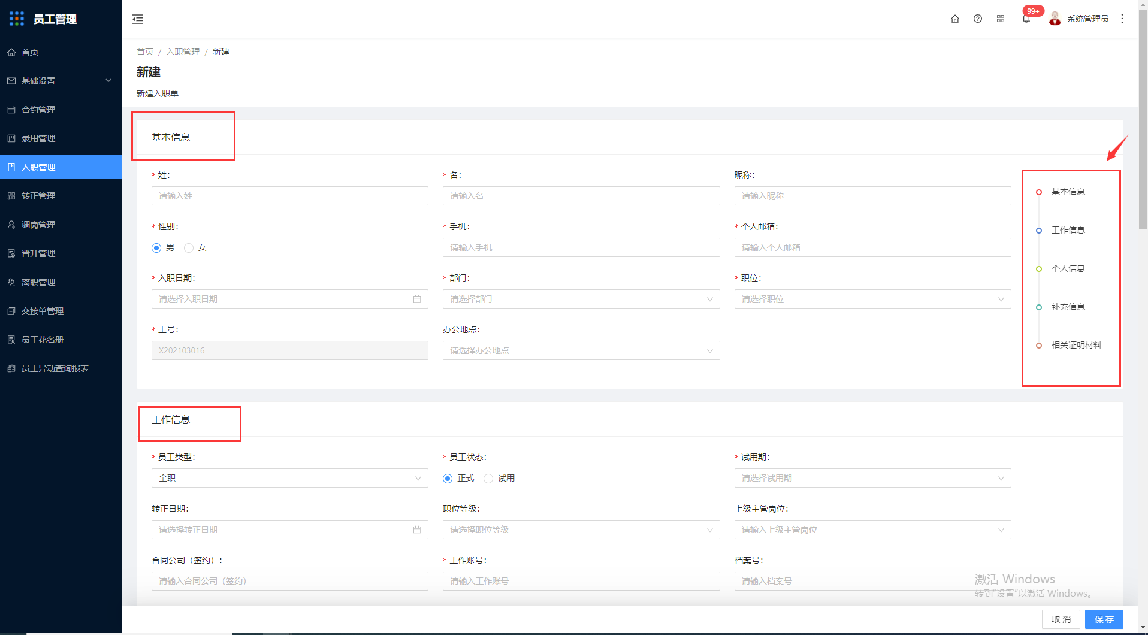
Task: Click the app grid logo icon
Action: click(17, 19)
